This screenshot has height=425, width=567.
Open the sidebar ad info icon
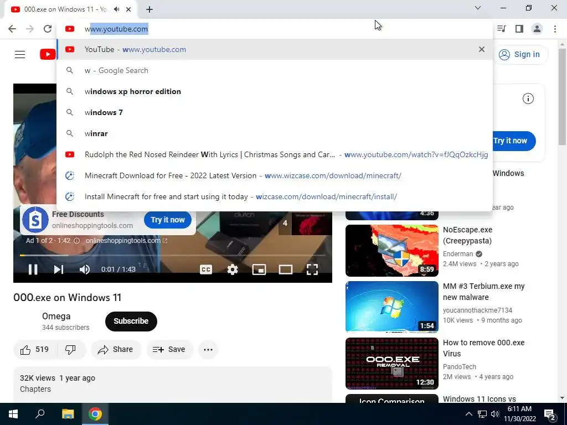528,99
